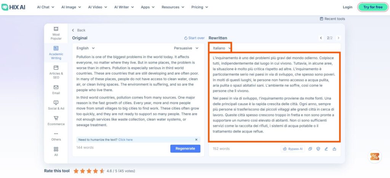Open the English source language dropdown
The image size is (390, 178).
click(86, 48)
